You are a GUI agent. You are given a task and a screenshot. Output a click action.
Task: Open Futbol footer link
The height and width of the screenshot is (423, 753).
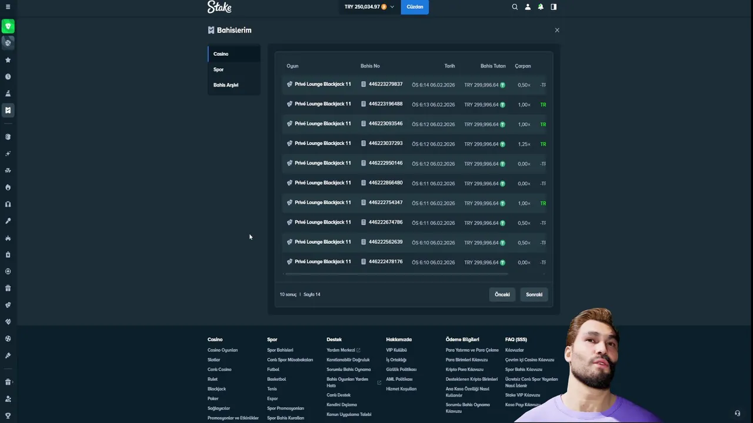click(273, 370)
